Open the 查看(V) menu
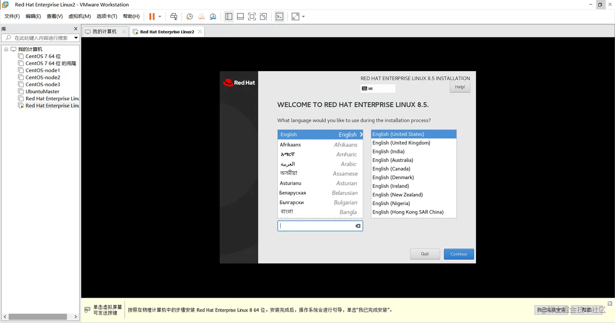The width and height of the screenshot is (615, 323). pyautogui.click(x=55, y=16)
